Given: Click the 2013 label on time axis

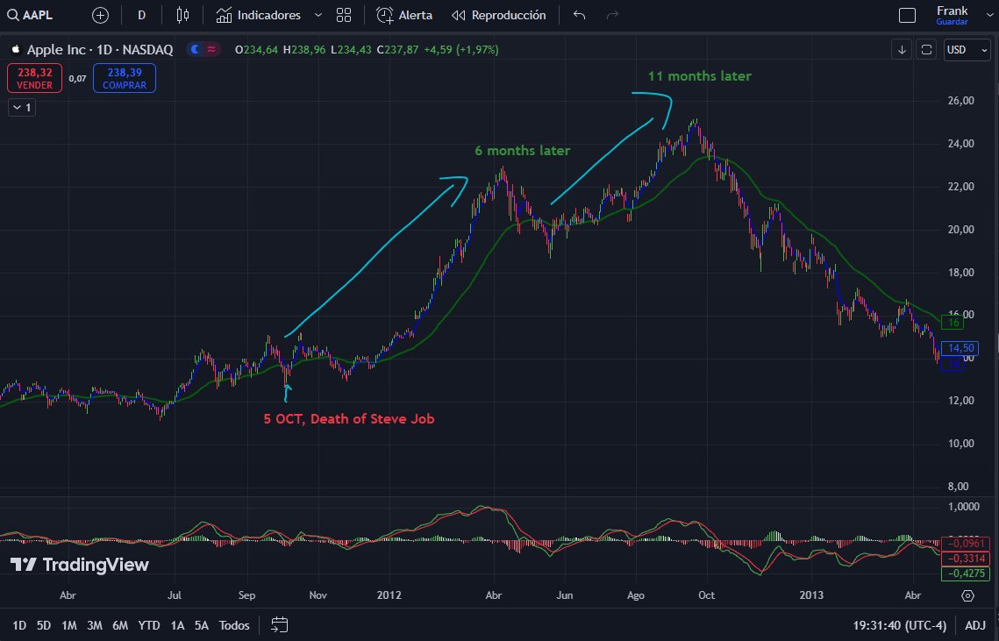Looking at the screenshot, I should [811, 595].
